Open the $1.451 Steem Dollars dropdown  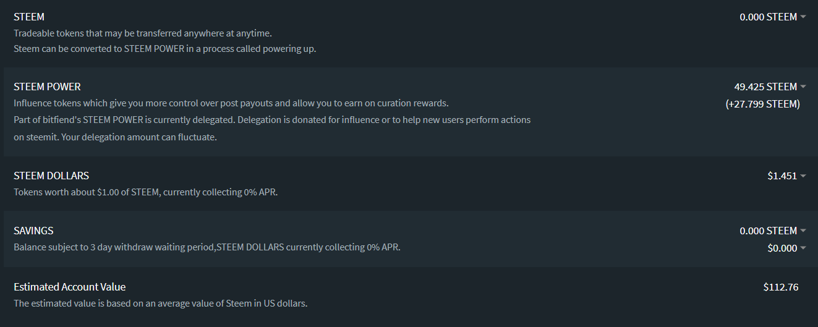pyautogui.click(x=787, y=176)
